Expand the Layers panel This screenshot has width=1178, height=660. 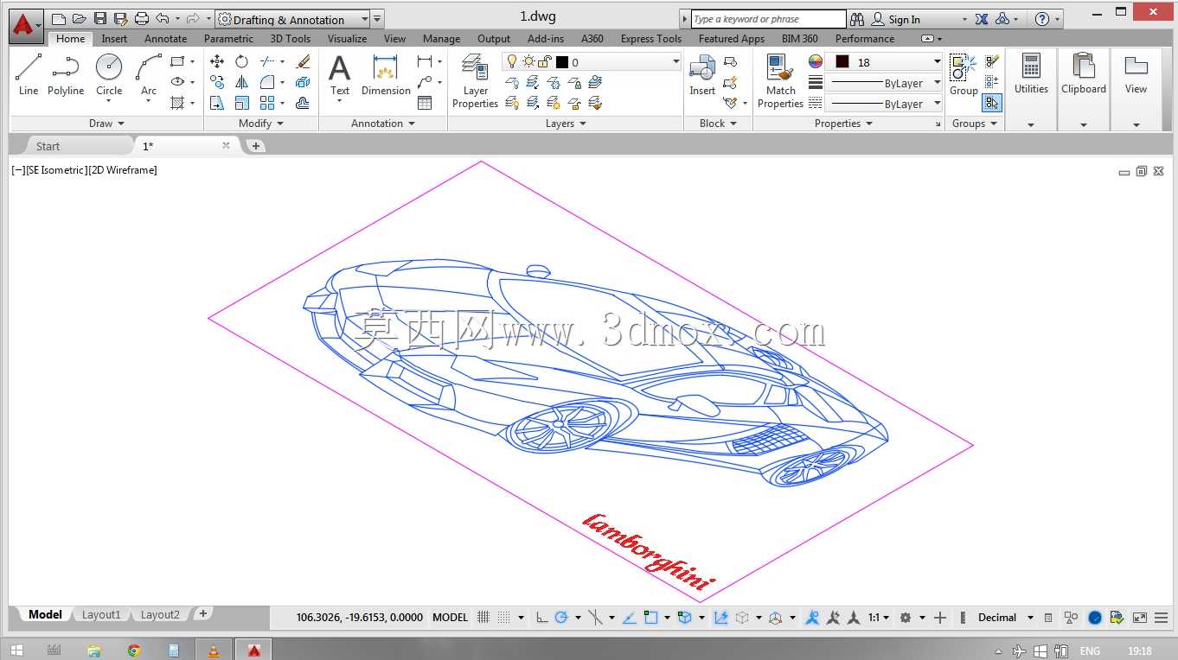click(566, 124)
